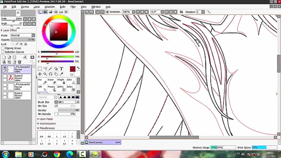
Task: Select the Zoom magnifier tool
Action: (x=45, y=74)
